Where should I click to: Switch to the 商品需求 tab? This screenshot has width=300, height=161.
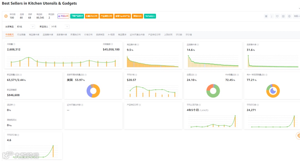pyautogui.click(x=122, y=35)
